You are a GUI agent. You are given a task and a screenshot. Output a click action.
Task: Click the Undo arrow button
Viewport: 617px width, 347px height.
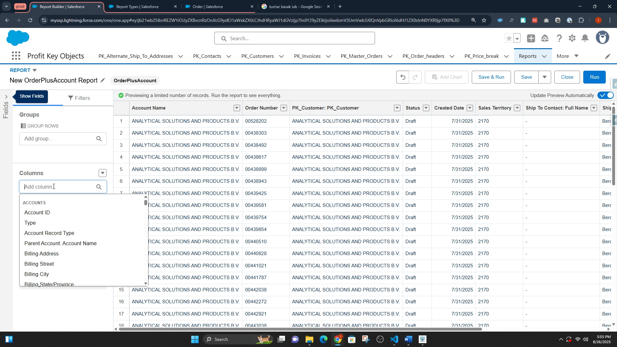click(403, 77)
